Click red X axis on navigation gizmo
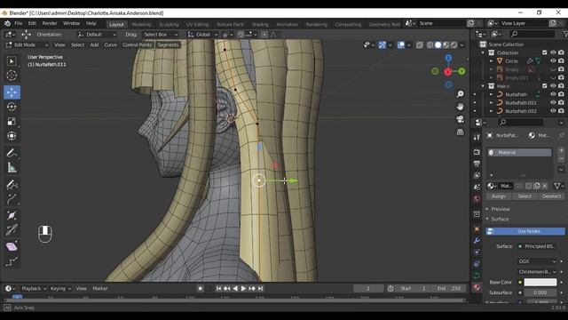This screenshot has height=320, width=568. [448, 72]
